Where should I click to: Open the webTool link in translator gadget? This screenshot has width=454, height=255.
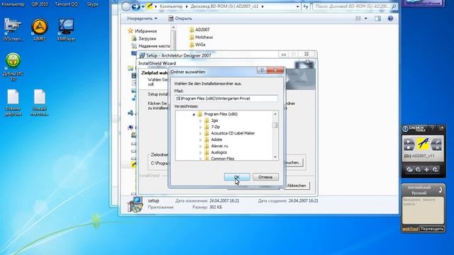[x=410, y=229]
